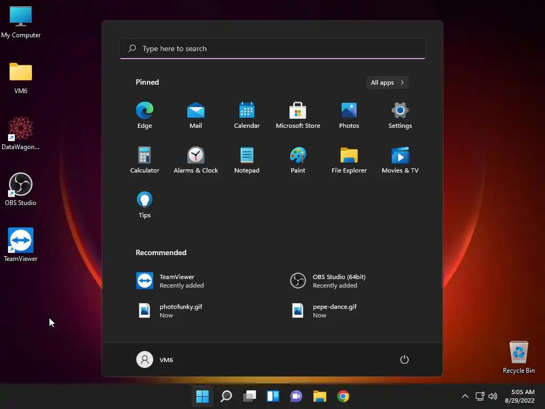Select the My Computer desktop icon

(21, 22)
